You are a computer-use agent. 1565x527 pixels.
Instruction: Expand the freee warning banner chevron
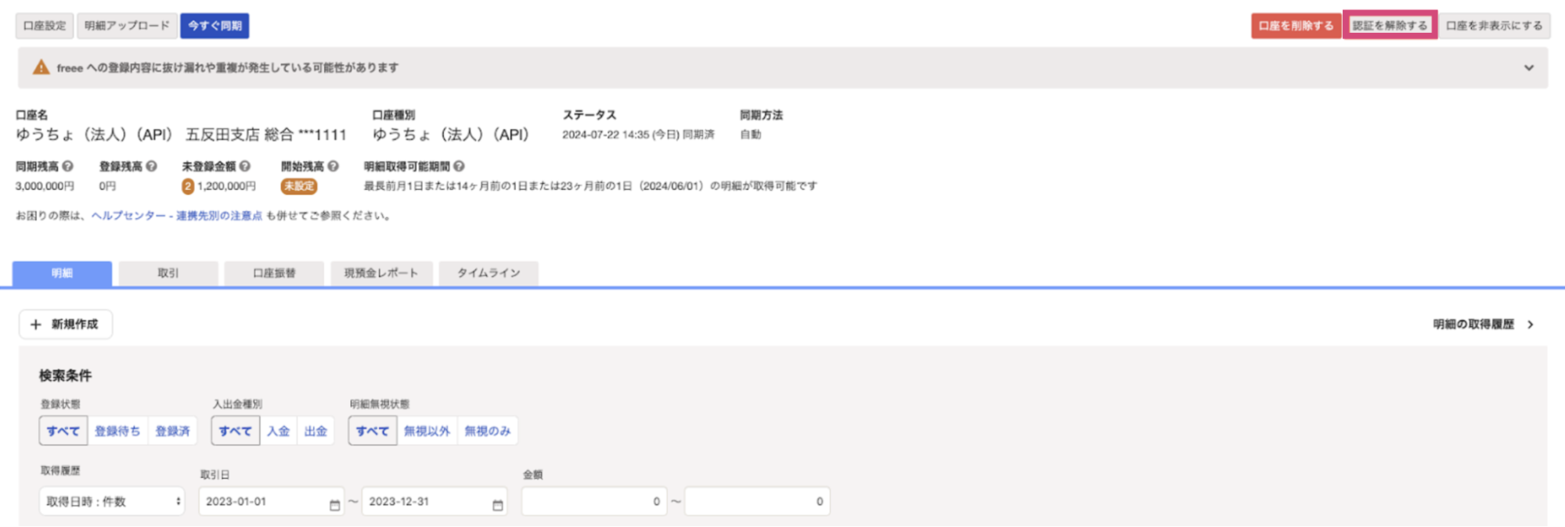coord(1528,68)
